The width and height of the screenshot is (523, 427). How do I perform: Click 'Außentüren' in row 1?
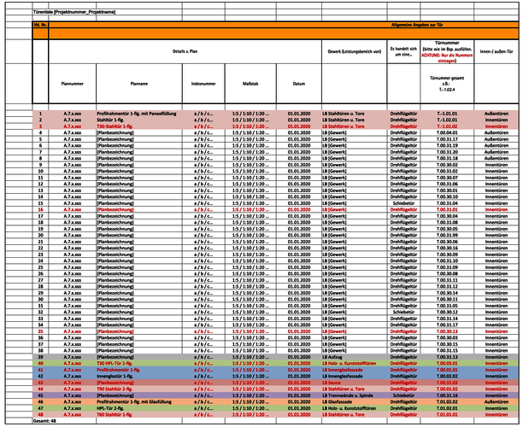tap(497, 114)
